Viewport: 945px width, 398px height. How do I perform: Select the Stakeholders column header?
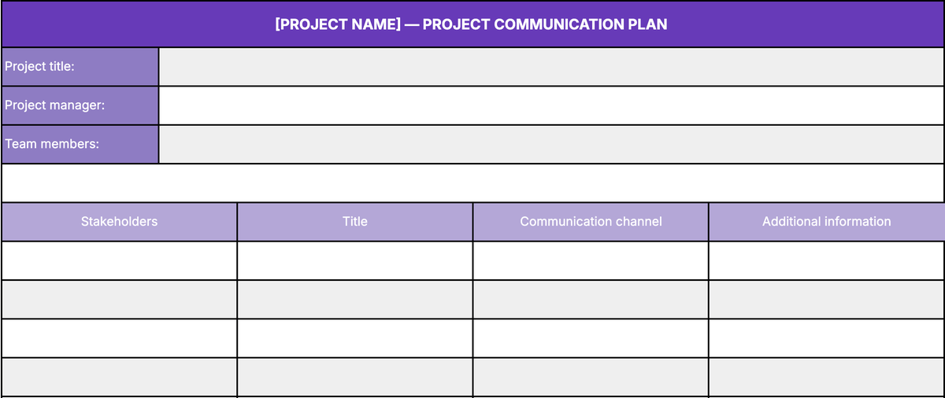(119, 222)
